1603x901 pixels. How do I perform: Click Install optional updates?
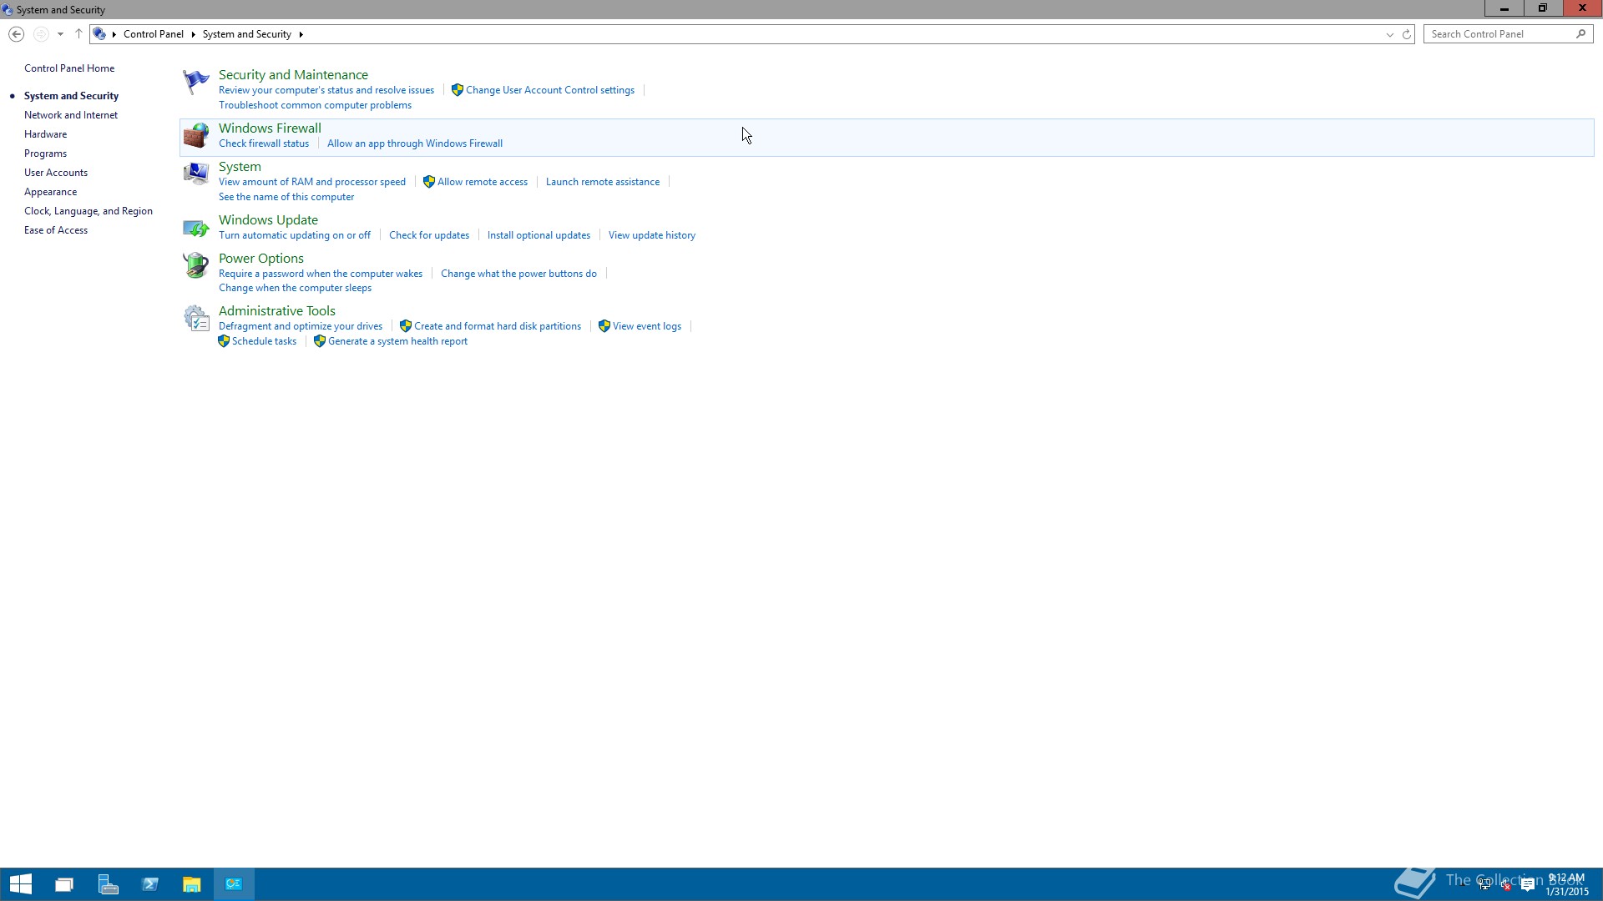pos(539,235)
